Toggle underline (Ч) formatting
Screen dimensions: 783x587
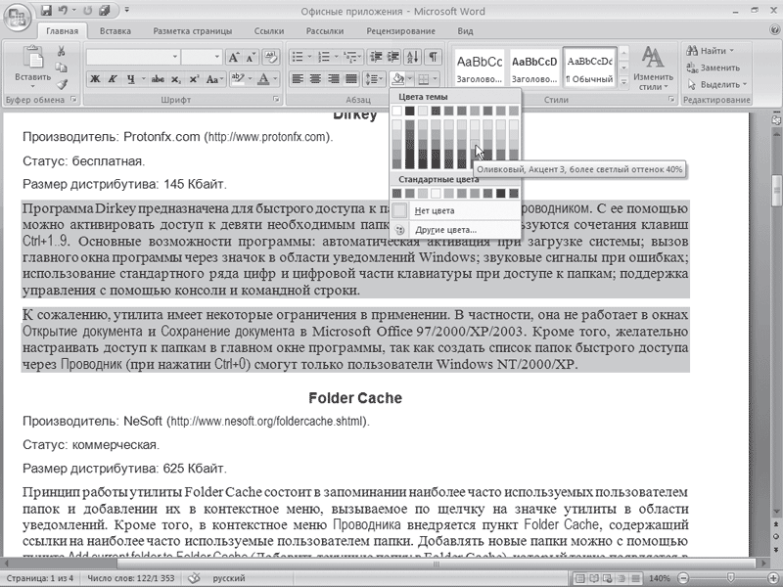pos(130,79)
